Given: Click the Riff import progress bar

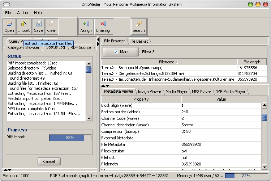Looking at the screenshot, I should coord(70,138).
